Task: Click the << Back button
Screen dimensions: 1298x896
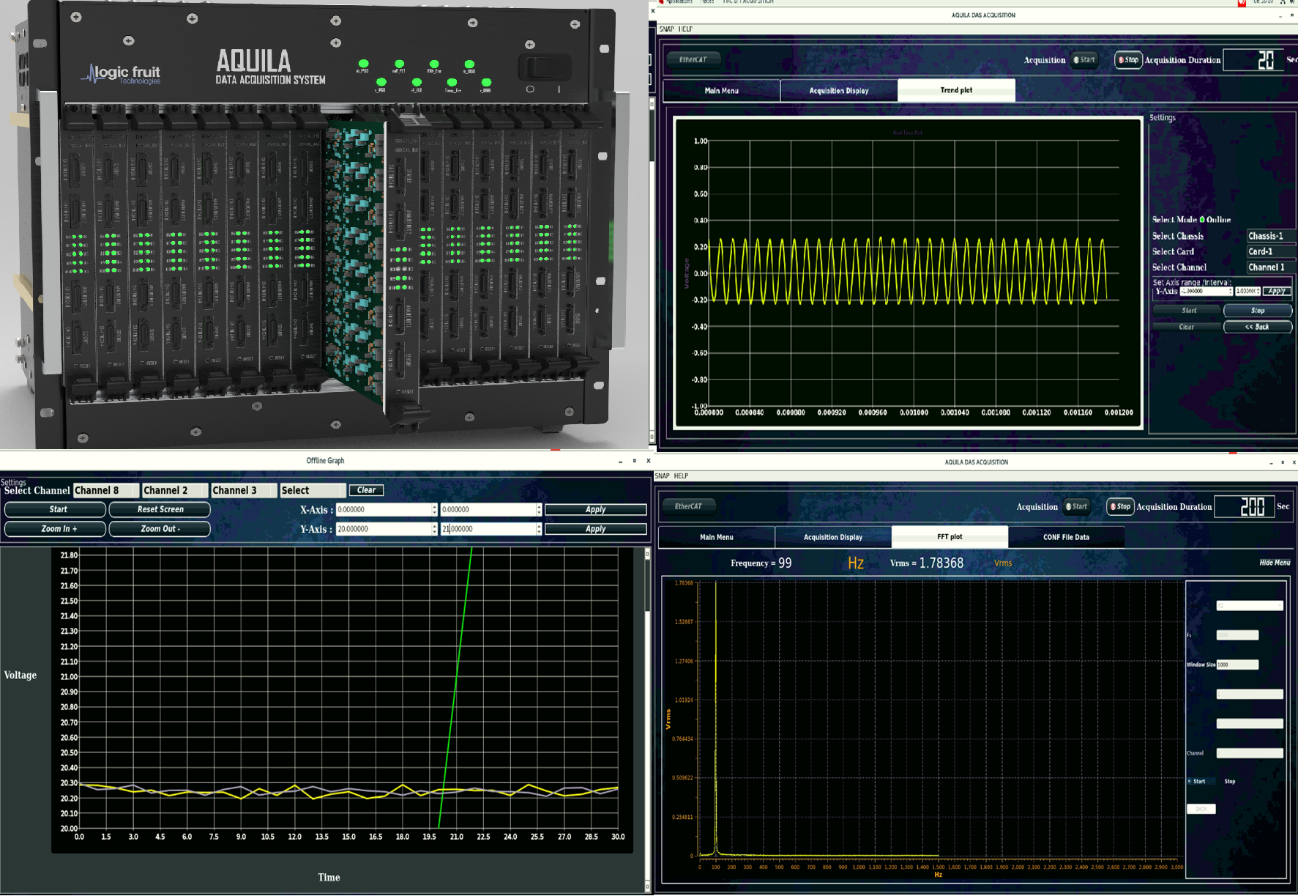Action: [x=1258, y=327]
